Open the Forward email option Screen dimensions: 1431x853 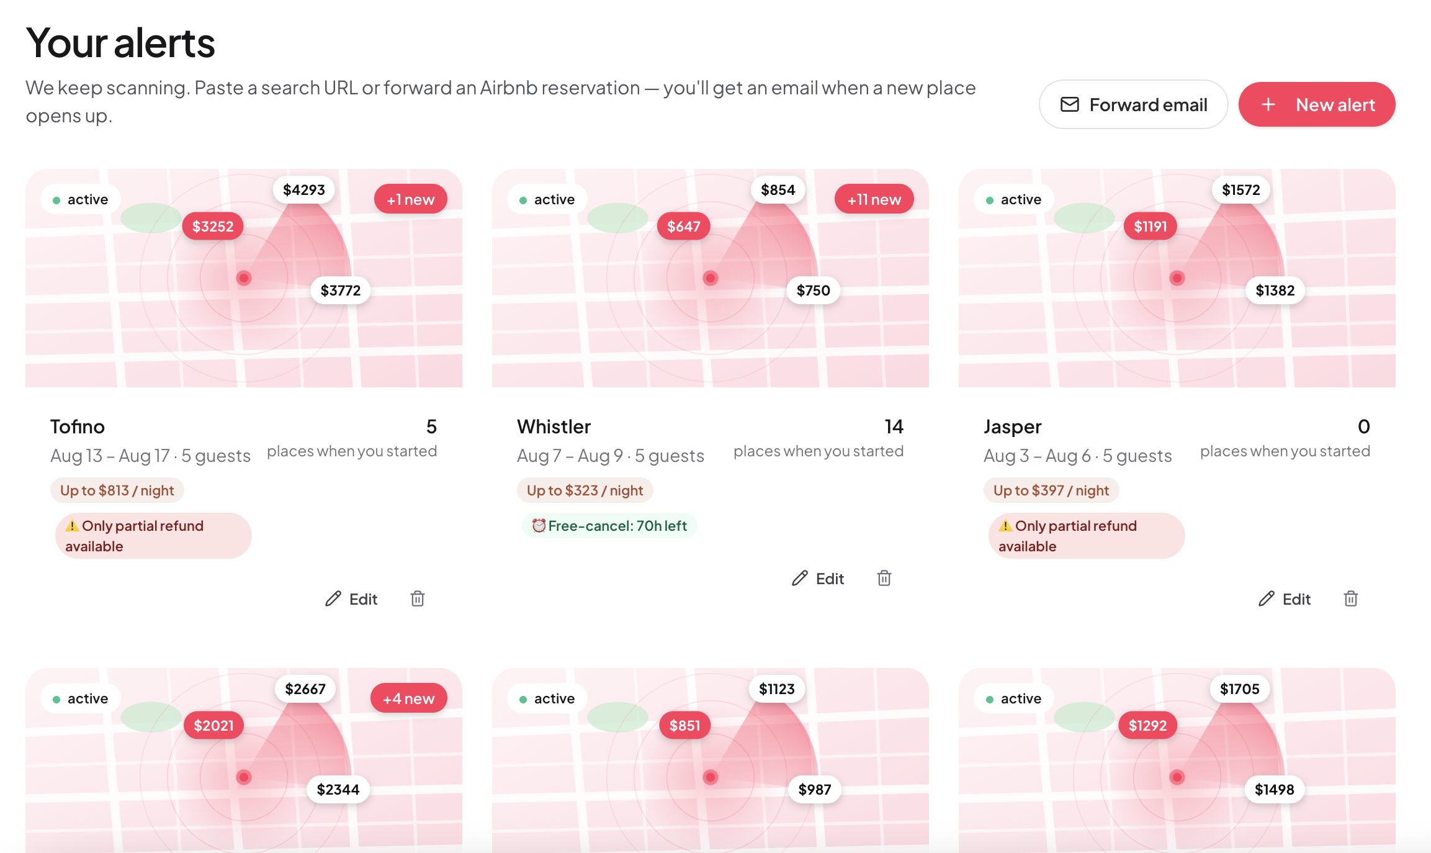[1133, 104]
